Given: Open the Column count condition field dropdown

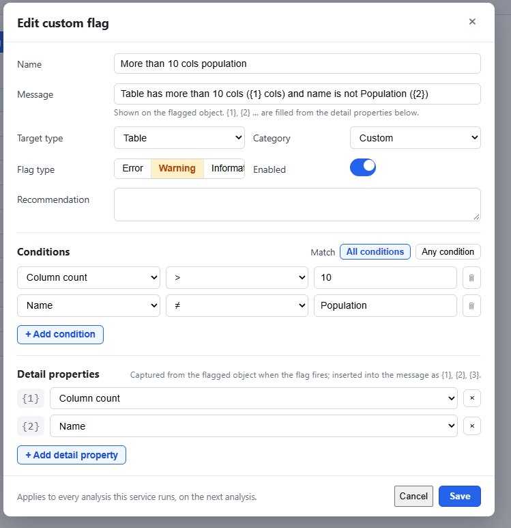Looking at the screenshot, I should [89, 277].
